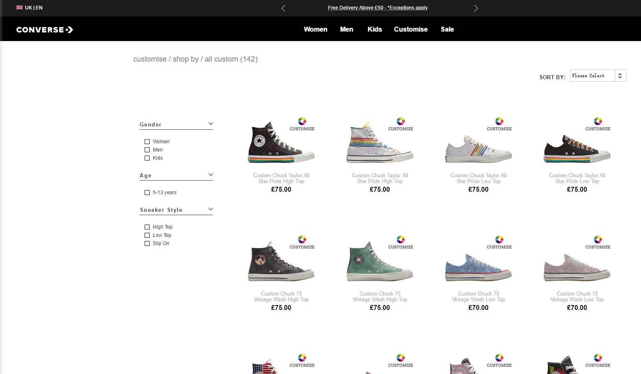
Task: Open pink Chuck 70 Vintage Wash Low Top link
Action: 577,296
